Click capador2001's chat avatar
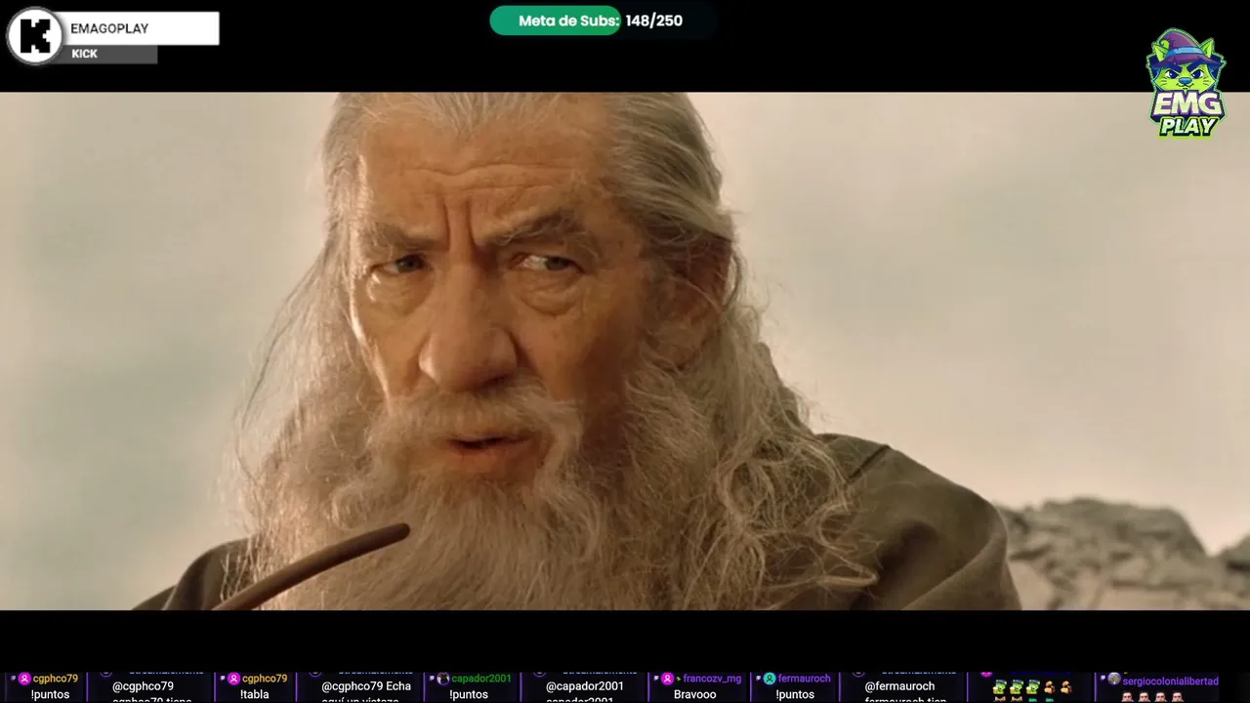This screenshot has height=703, width=1250. point(443,679)
